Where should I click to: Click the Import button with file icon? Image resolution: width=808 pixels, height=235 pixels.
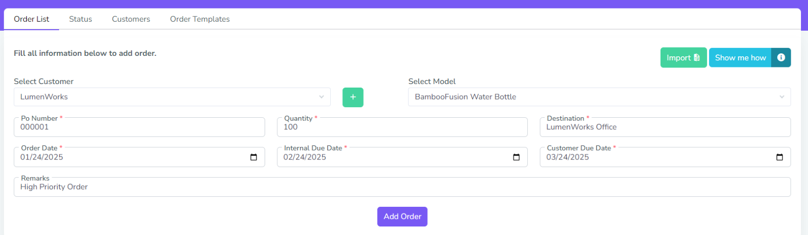point(683,58)
